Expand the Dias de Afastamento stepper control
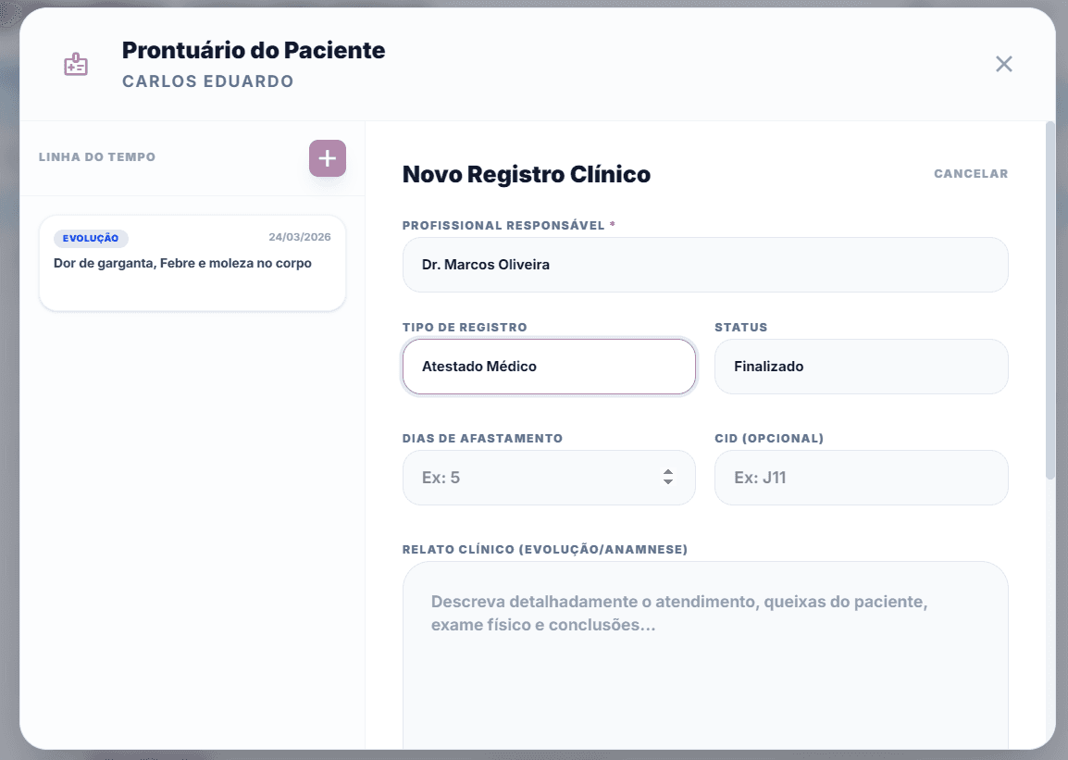Screen dimensions: 1068x760 click(x=667, y=478)
